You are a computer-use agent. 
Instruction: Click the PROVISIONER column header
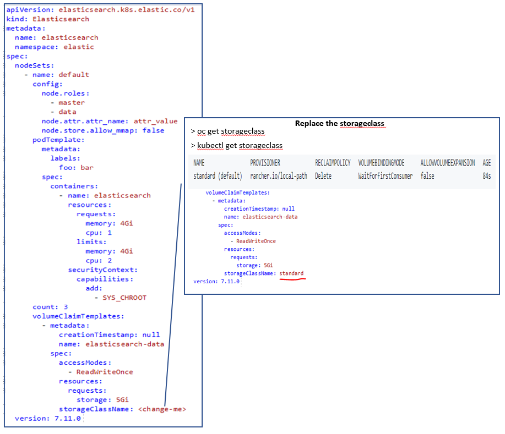(265, 163)
